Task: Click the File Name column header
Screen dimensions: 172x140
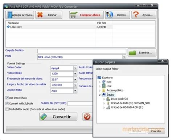Action: (x=13, y=23)
